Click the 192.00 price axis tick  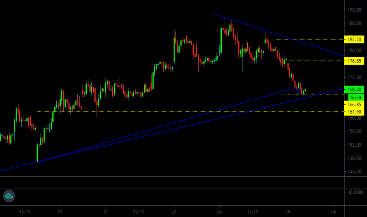(x=354, y=10)
